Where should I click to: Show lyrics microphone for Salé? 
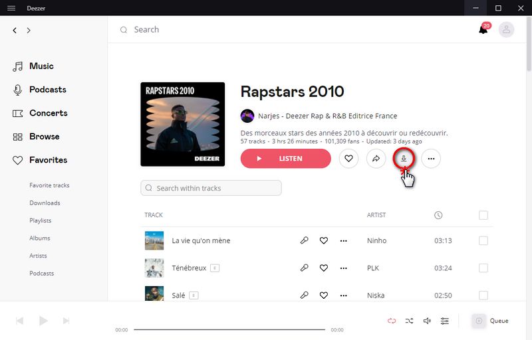tap(304, 296)
